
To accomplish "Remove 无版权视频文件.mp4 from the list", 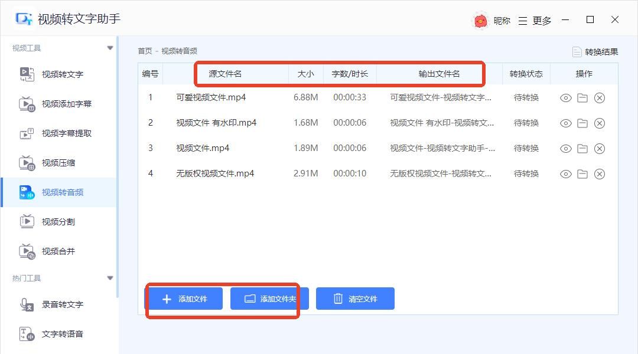I will [x=600, y=173].
